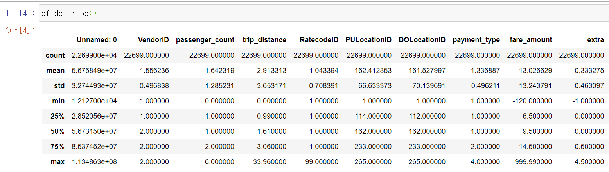Click max payment_type value 4.000000

point(486,162)
